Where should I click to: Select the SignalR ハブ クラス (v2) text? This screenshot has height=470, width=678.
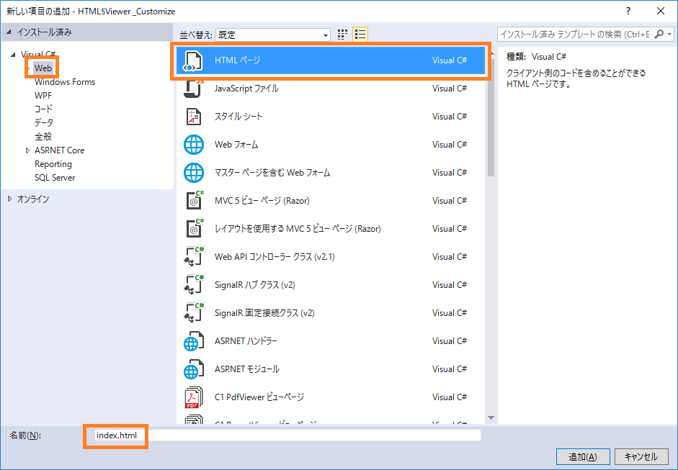[x=254, y=285]
